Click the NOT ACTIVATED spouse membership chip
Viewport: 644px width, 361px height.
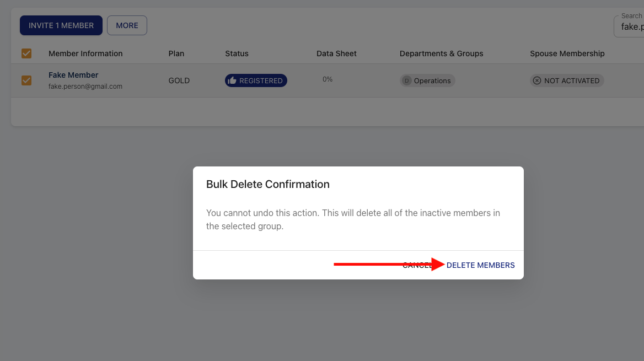(567, 80)
